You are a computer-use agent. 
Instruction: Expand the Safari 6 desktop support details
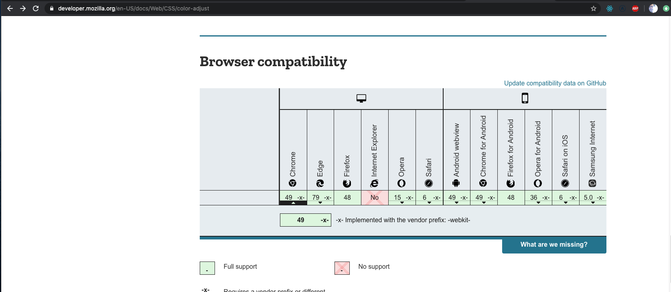tap(430, 198)
